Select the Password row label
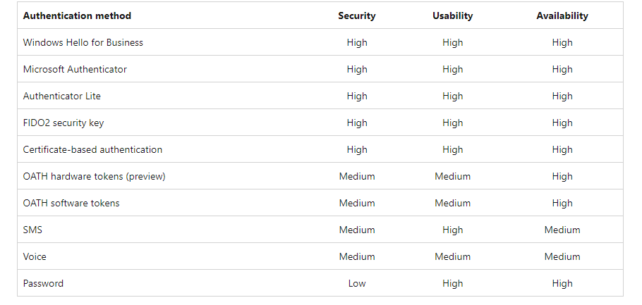Screen dimensions: 642x305 point(43,283)
